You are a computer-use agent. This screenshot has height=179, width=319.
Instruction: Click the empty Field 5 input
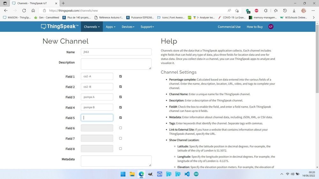coord(97,118)
